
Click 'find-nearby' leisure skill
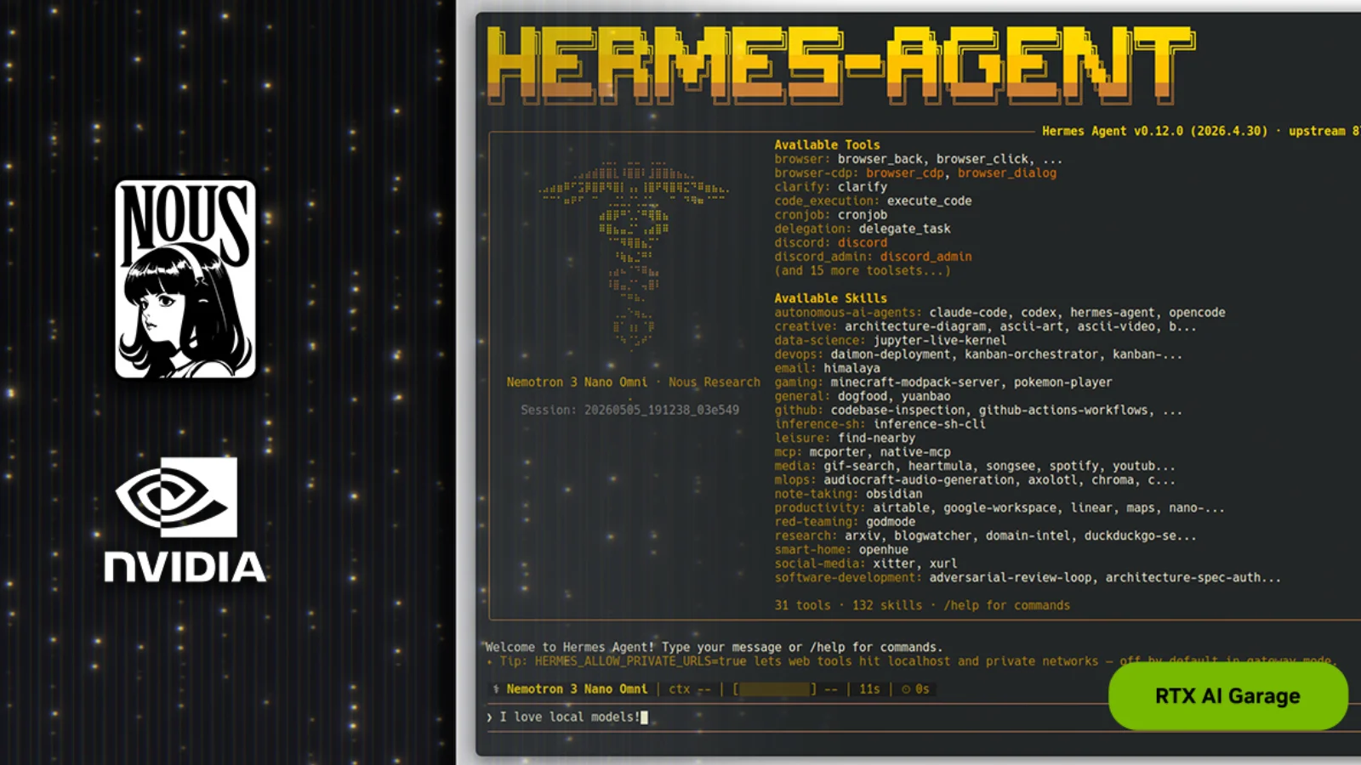876,438
